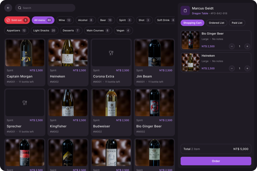Click Budweiser item name
This screenshot has width=257, height=171.
tap(101, 126)
